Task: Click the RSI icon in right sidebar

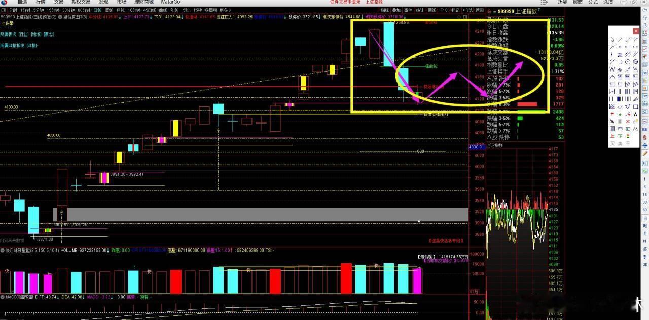Action: pyautogui.click(x=645, y=129)
